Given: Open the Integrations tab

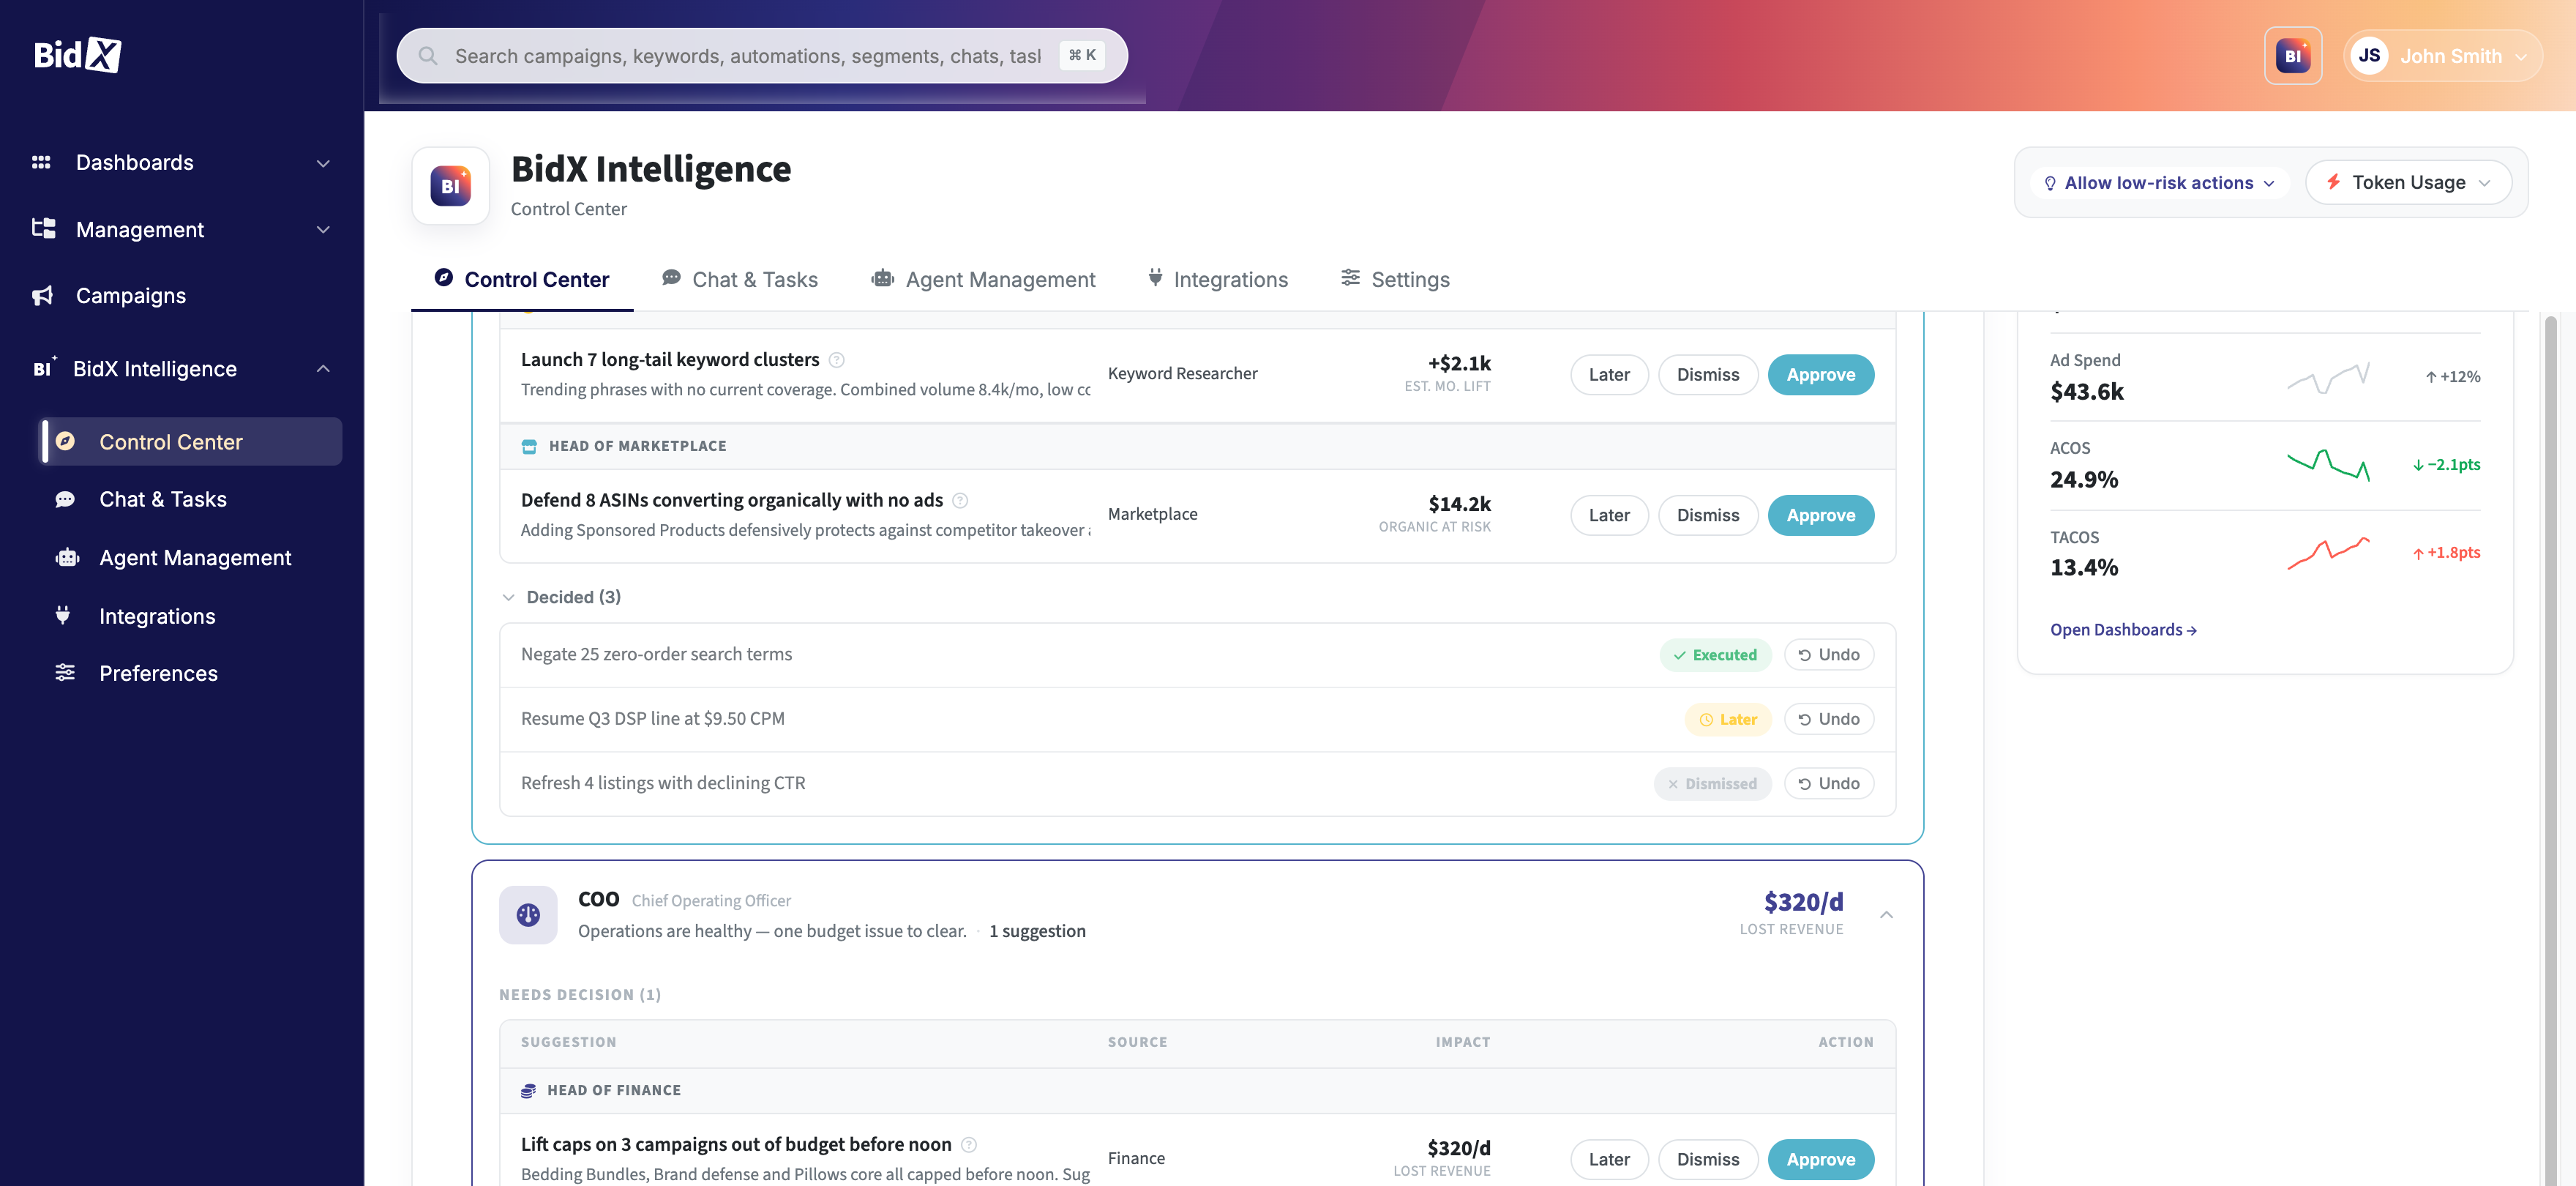Looking at the screenshot, I should (x=1217, y=280).
